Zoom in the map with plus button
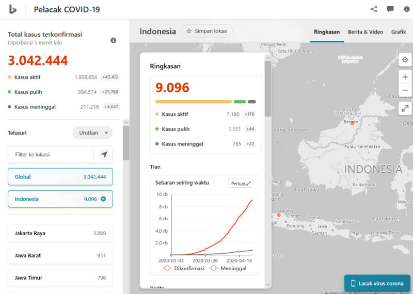The width and height of the screenshot is (413, 294). click(x=405, y=77)
